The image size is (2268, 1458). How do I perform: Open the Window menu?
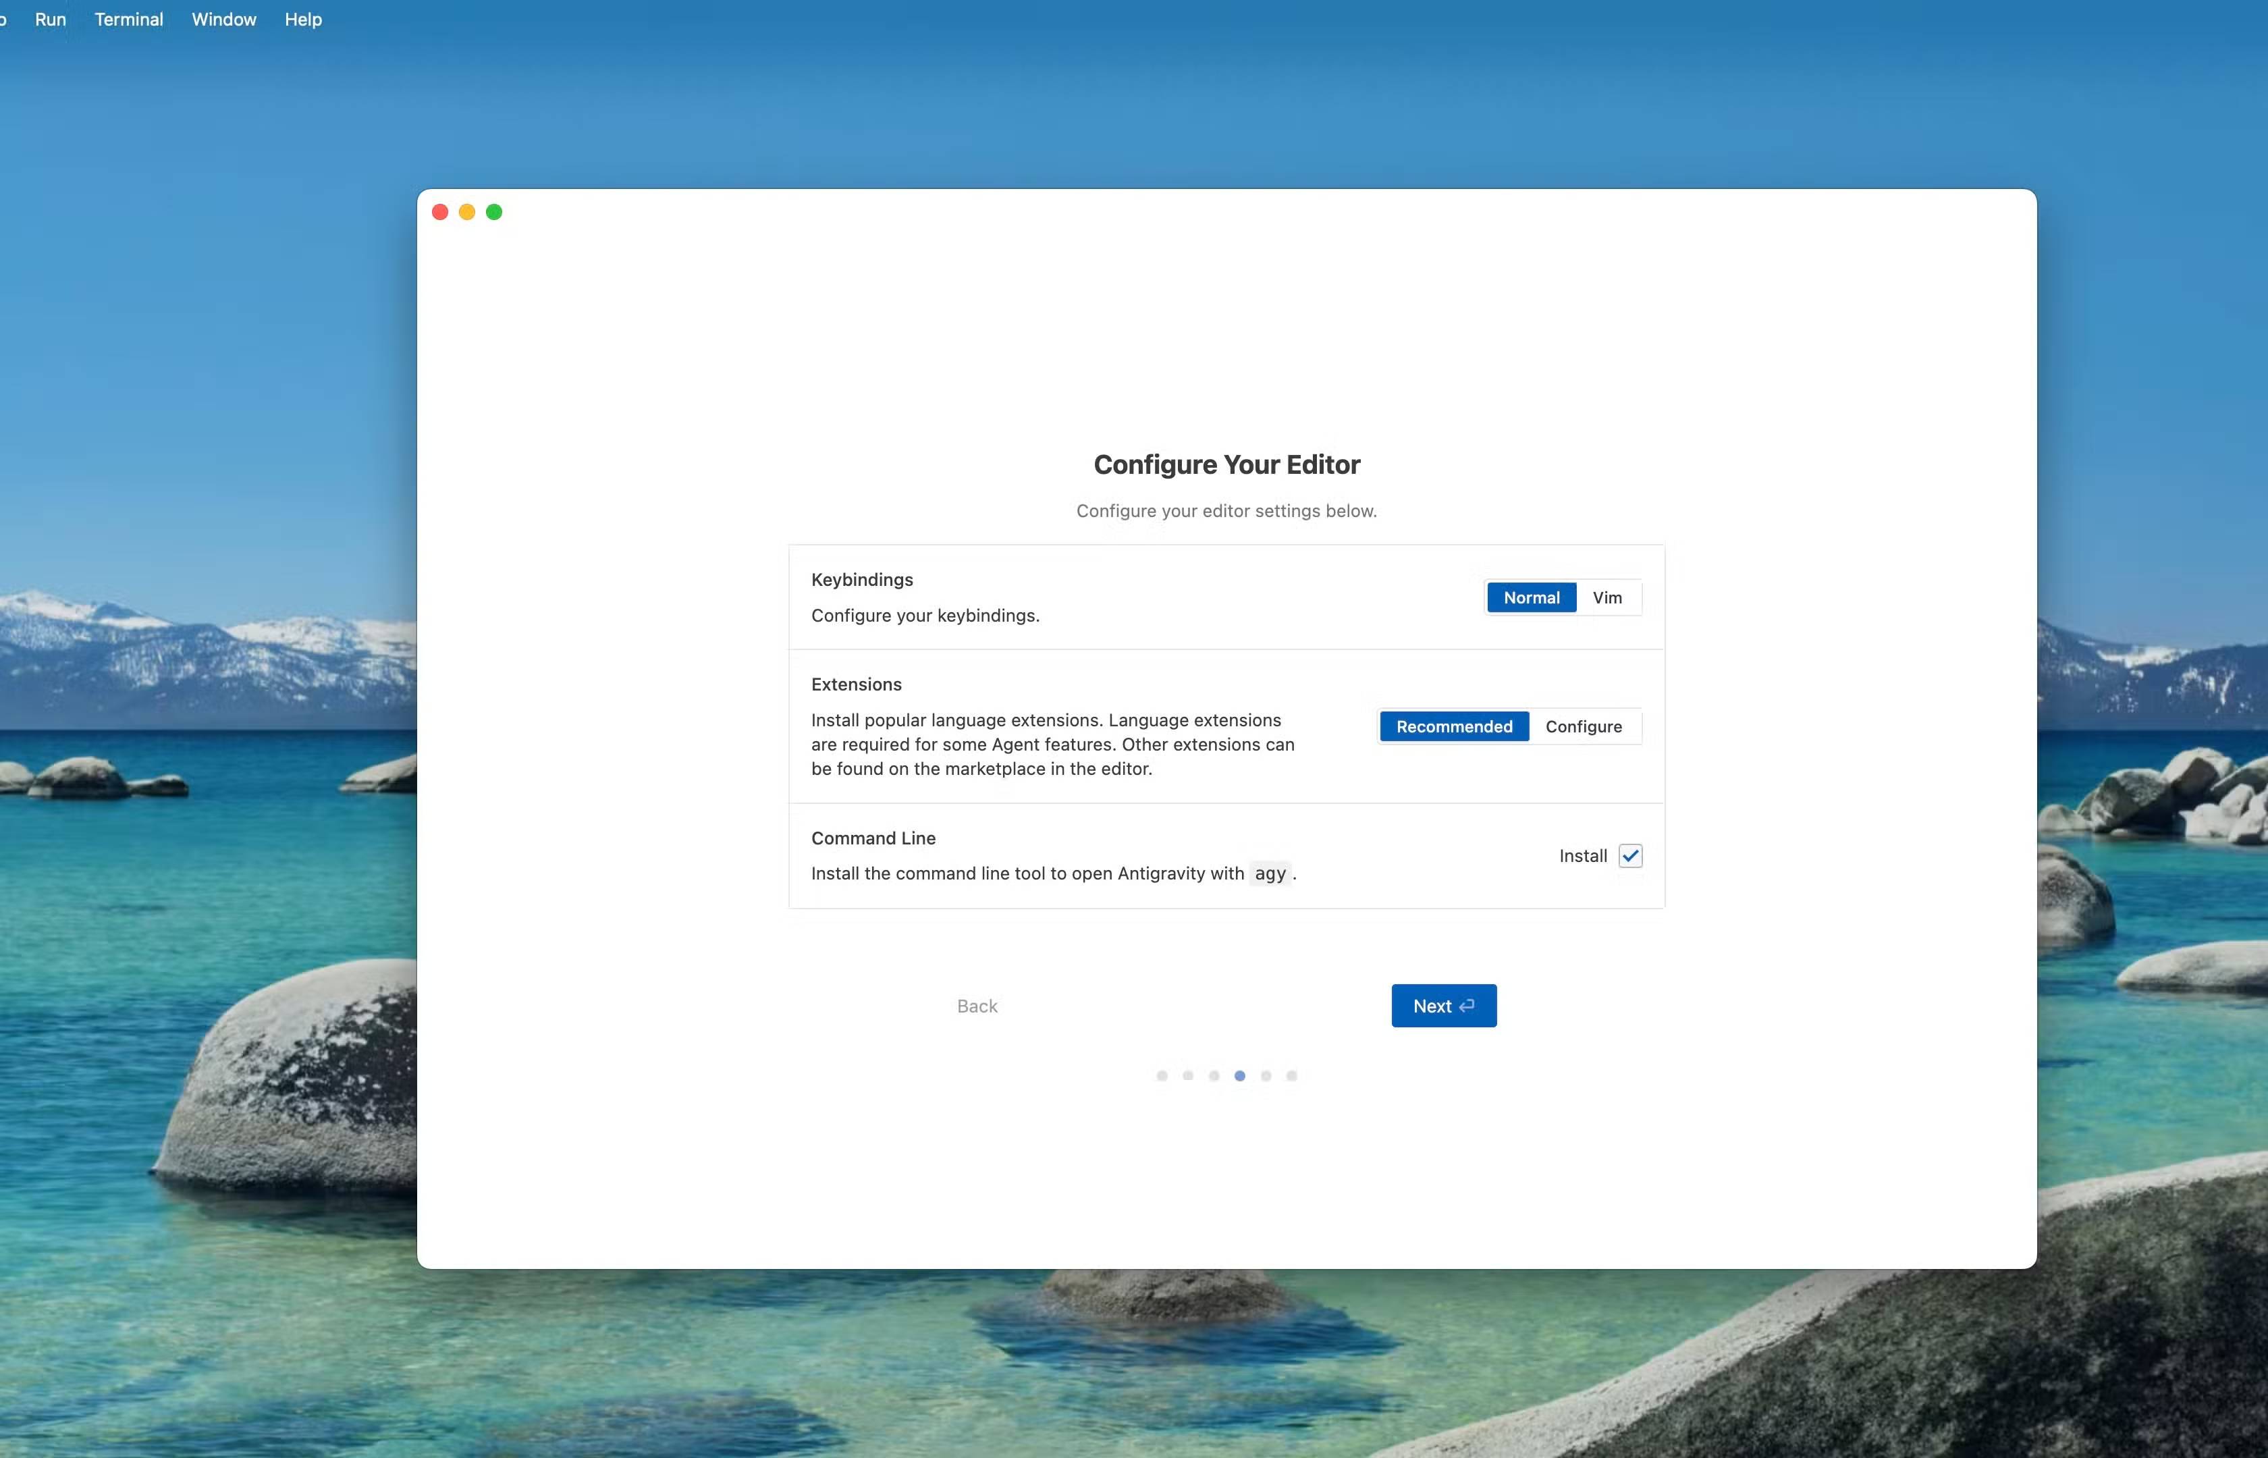(x=223, y=19)
